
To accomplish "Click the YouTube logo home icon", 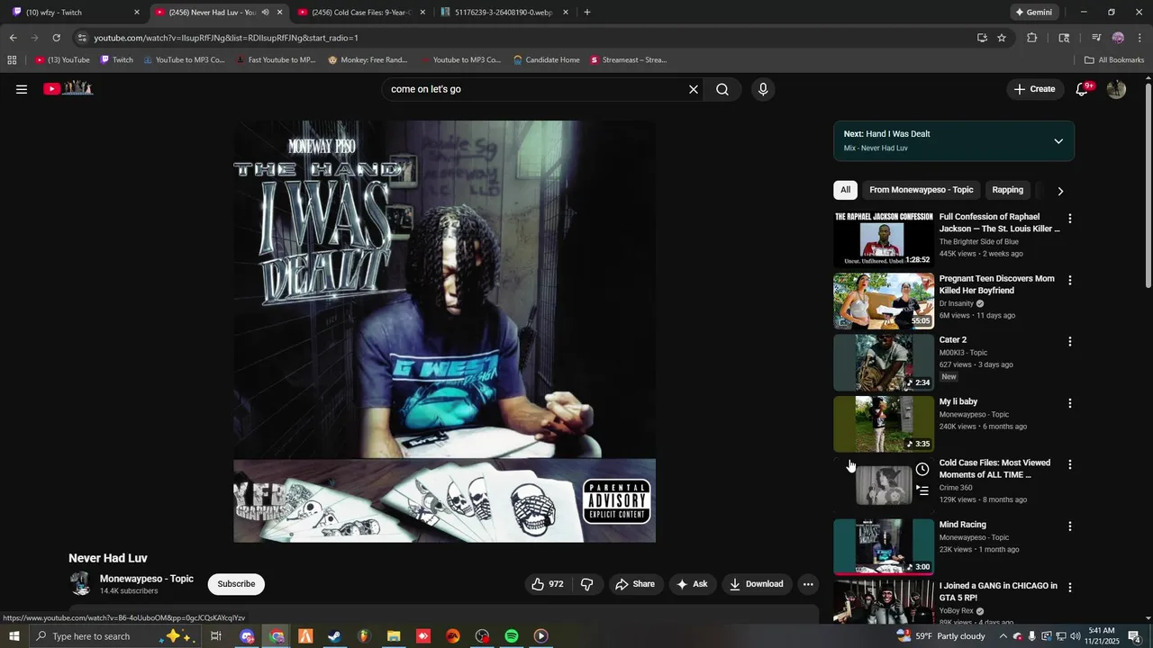I will pyautogui.click(x=68, y=88).
